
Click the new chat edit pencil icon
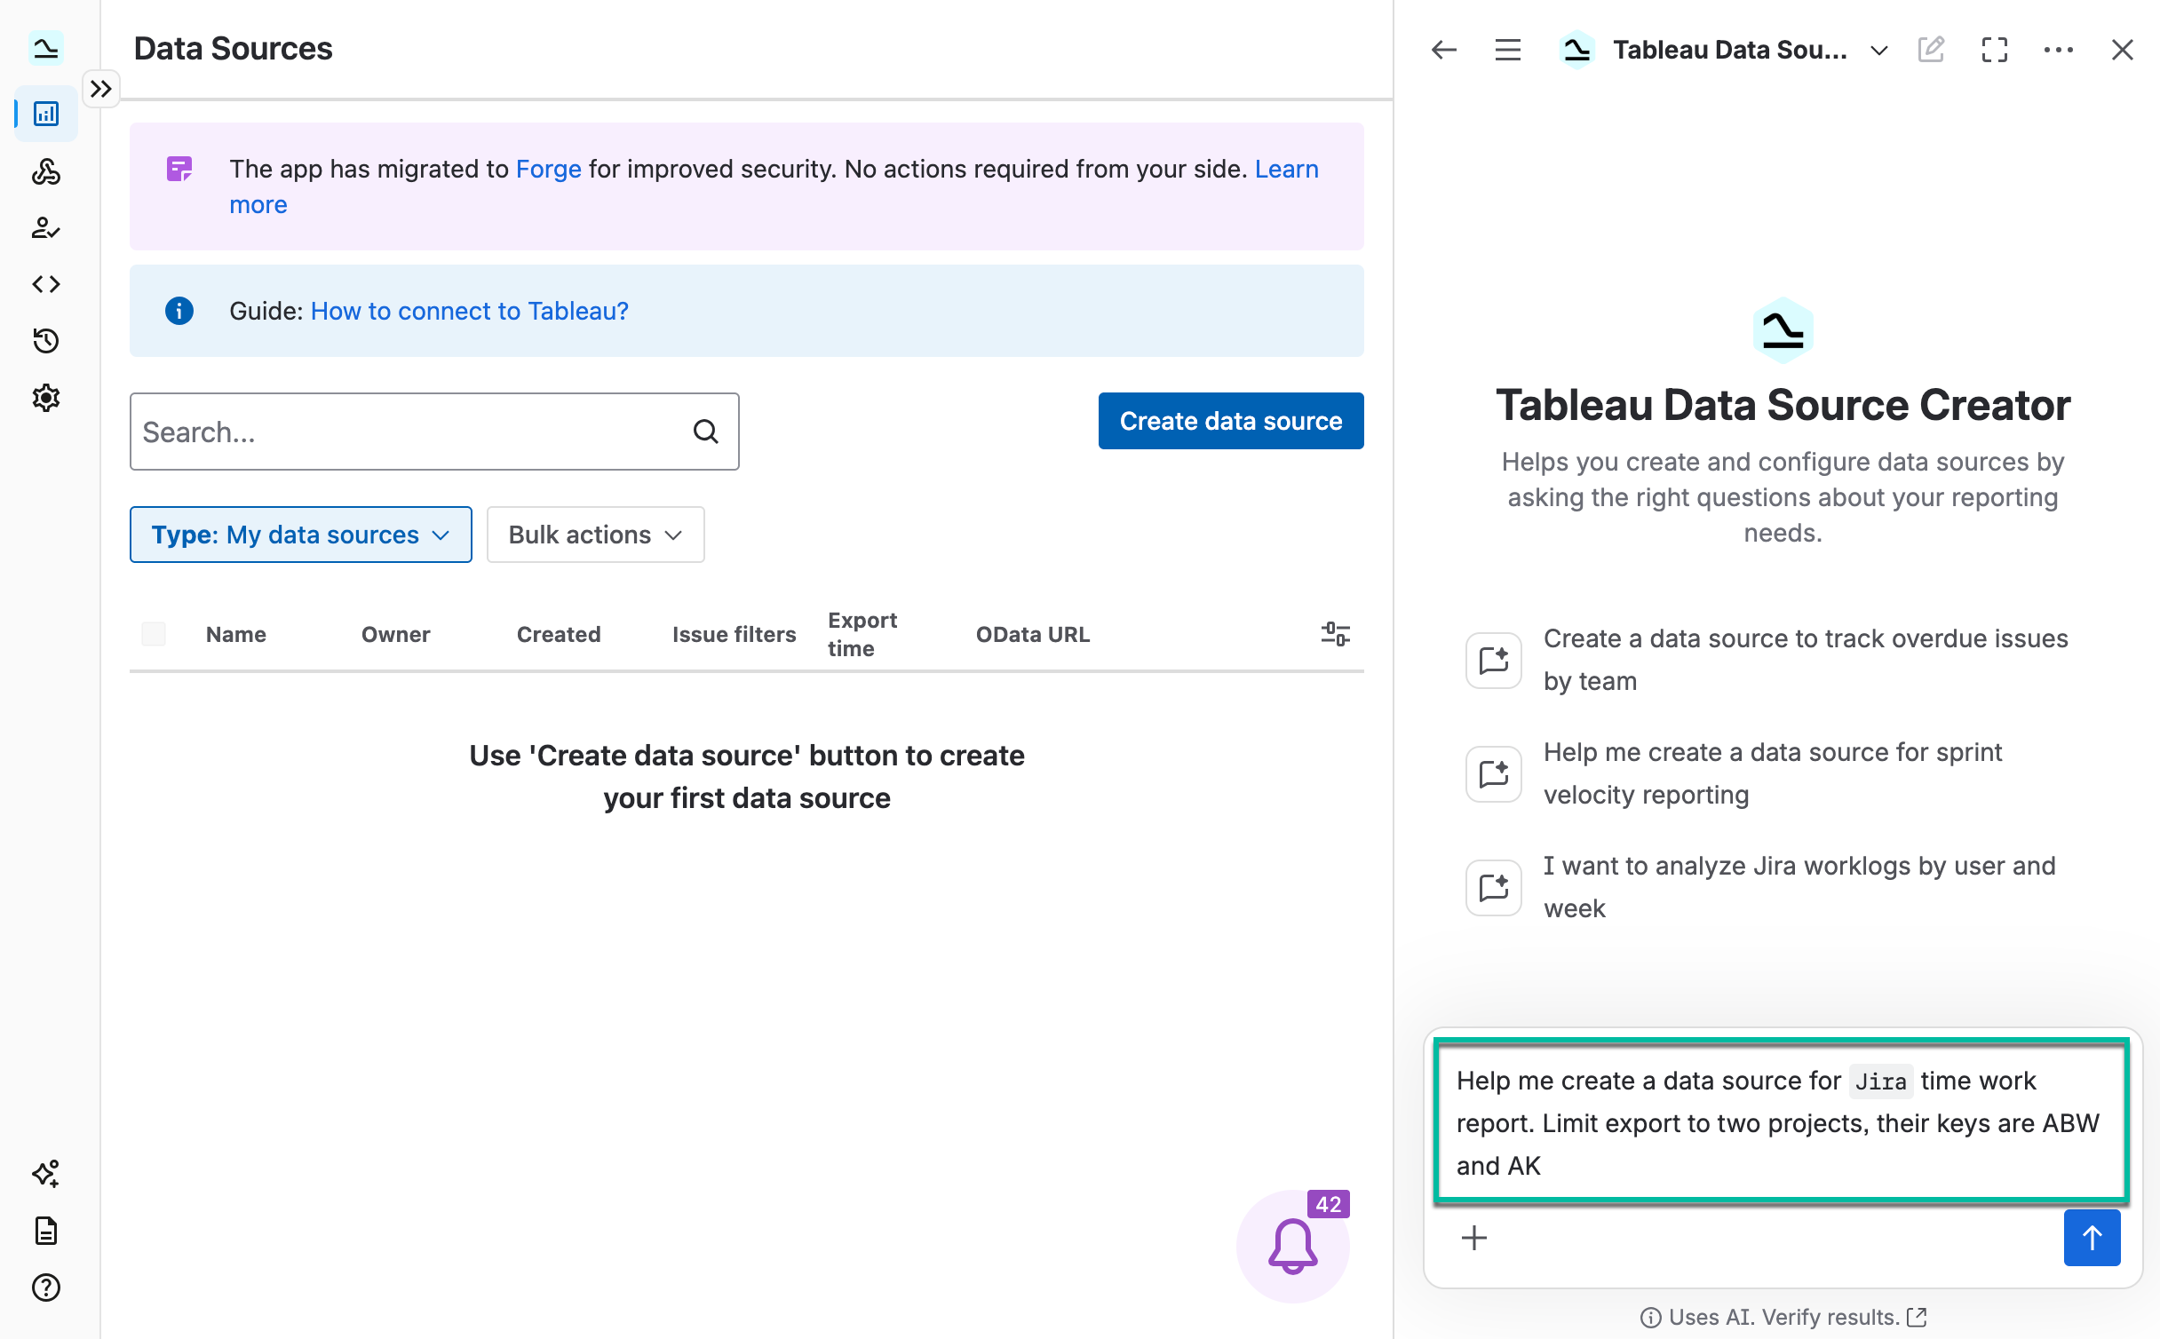point(1931,50)
